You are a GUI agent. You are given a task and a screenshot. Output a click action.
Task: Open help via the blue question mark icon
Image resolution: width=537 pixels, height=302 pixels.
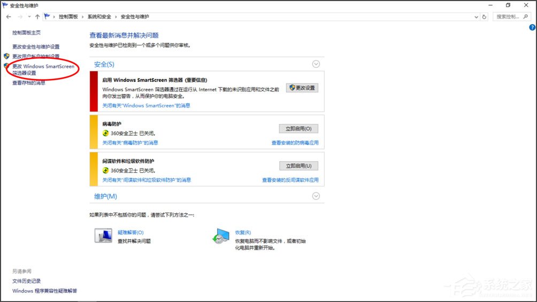[532, 27]
